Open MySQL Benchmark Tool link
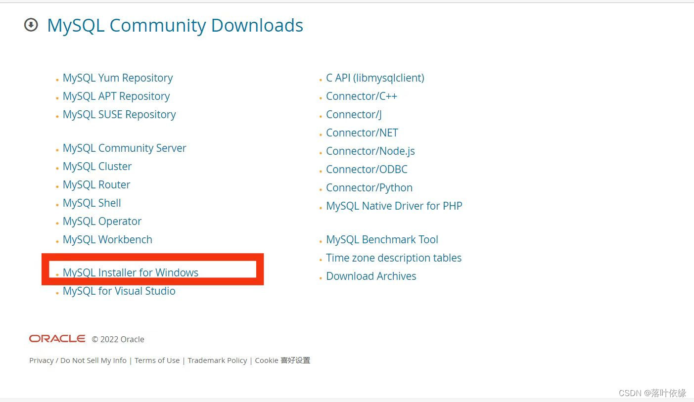This screenshot has height=402, width=694. click(382, 240)
